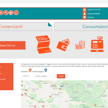Screen dimensions: 108x108
Task: Open the Contact link
Action: coord(91,17)
